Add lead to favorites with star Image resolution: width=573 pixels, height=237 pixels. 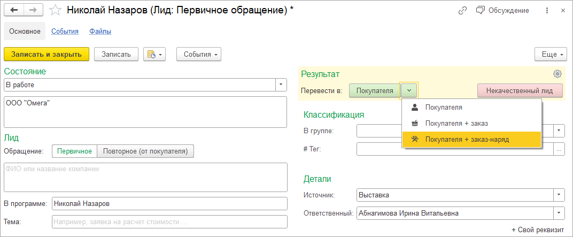(55, 10)
